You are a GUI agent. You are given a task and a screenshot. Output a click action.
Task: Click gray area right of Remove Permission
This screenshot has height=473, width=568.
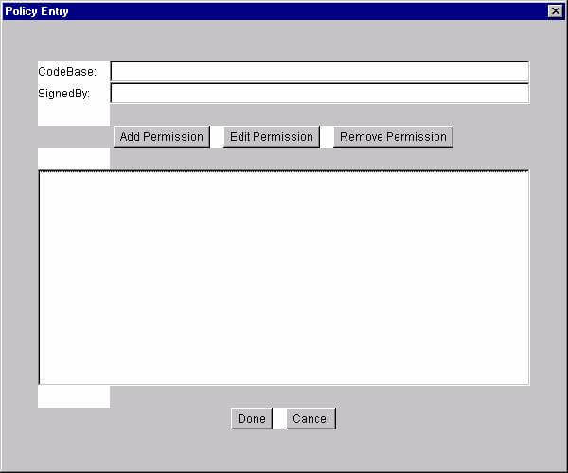[x=492, y=137]
